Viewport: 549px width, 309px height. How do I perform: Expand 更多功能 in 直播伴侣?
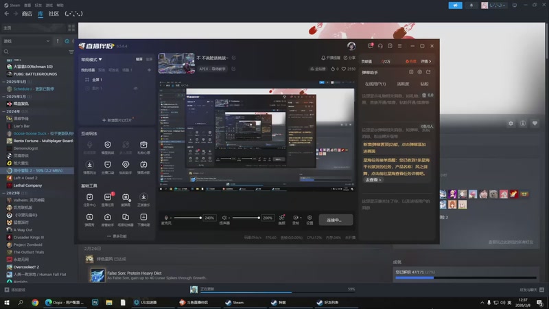(117, 236)
